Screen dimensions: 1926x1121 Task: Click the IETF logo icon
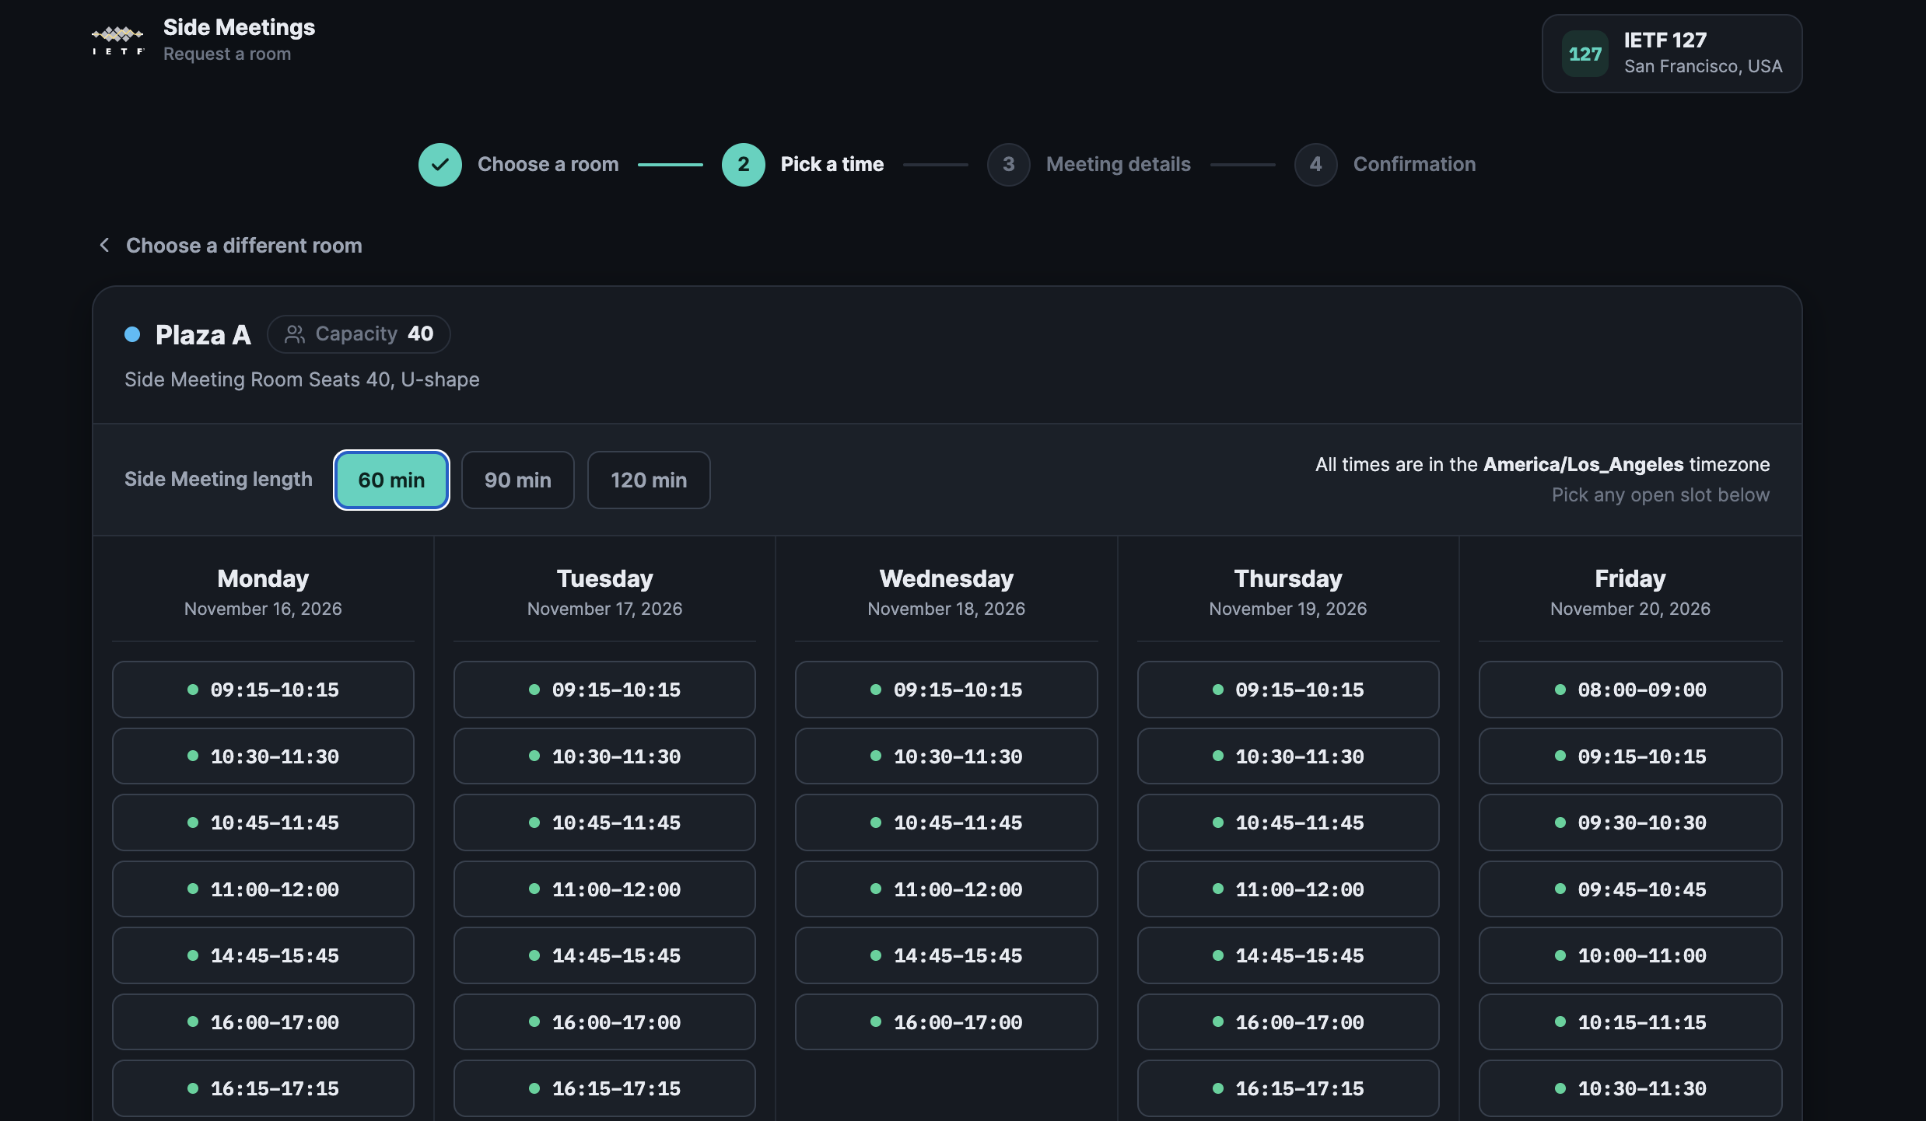point(118,40)
